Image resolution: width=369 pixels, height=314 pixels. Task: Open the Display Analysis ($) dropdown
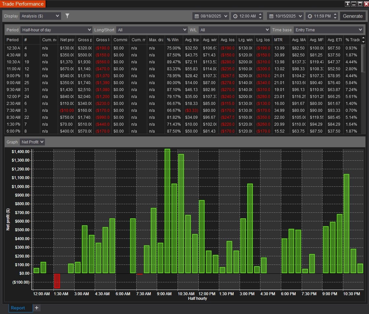point(40,16)
